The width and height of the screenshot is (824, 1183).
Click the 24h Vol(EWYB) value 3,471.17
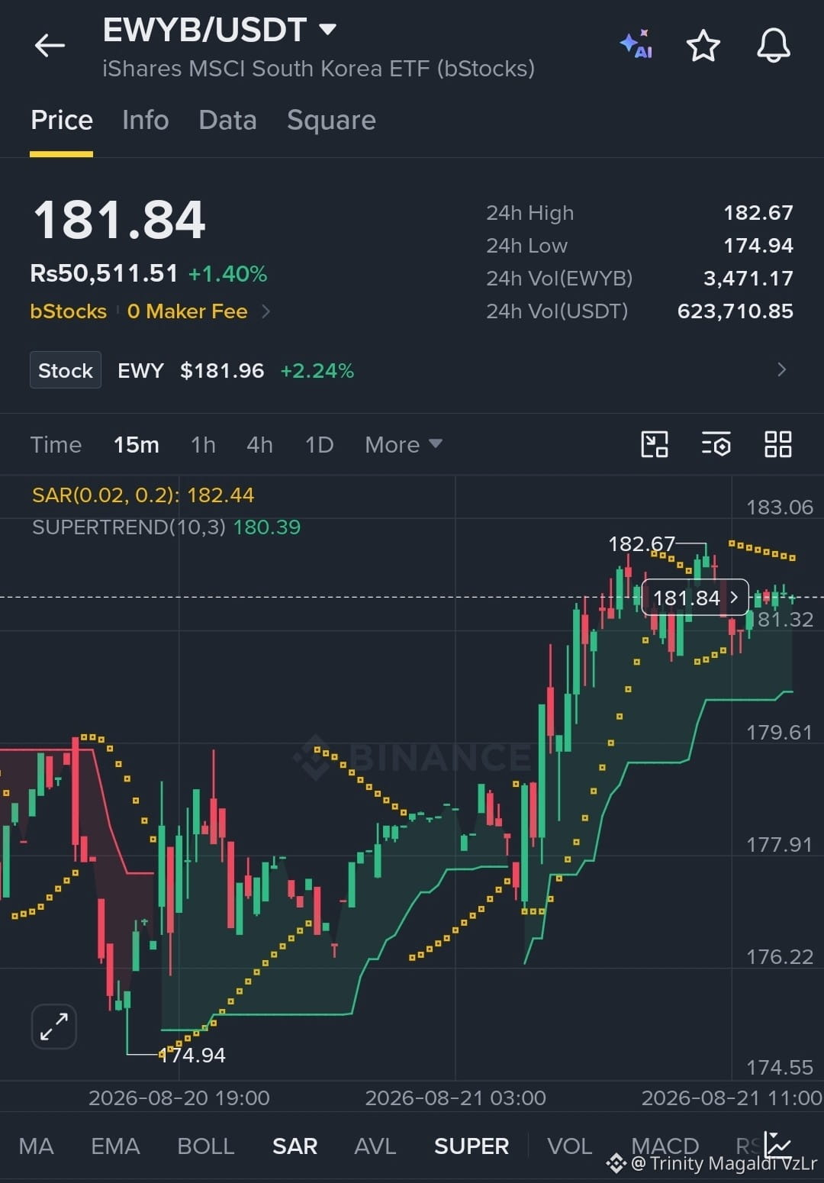748,279
